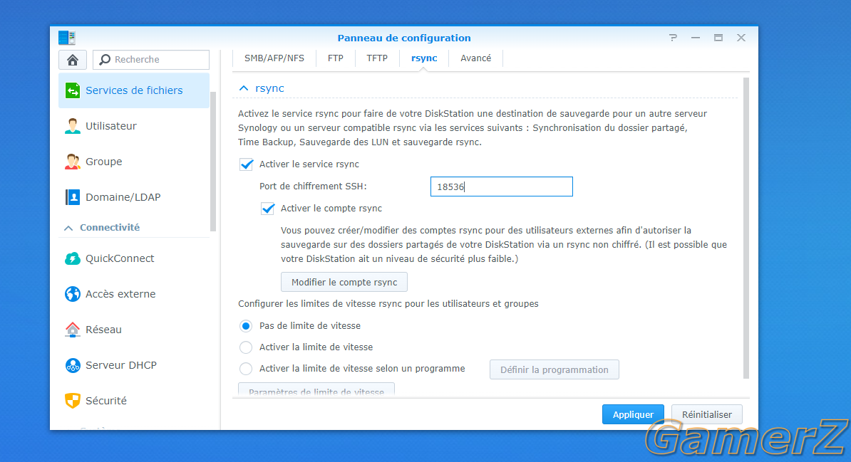The image size is (851, 462).
Task: Click the Control Panel app icon in title bar
Action: click(x=67, y=38)
